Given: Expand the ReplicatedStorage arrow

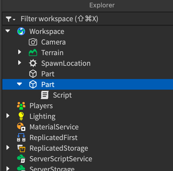Looking at the screenshot, I should (x=8, y=147).
